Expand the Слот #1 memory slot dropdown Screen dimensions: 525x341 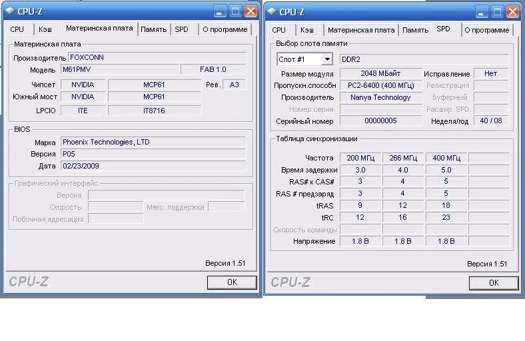click(327, 59)
